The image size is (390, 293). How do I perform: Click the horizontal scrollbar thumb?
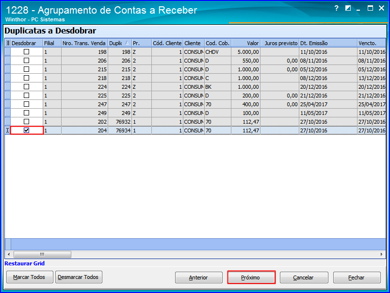tap(42, 254)
